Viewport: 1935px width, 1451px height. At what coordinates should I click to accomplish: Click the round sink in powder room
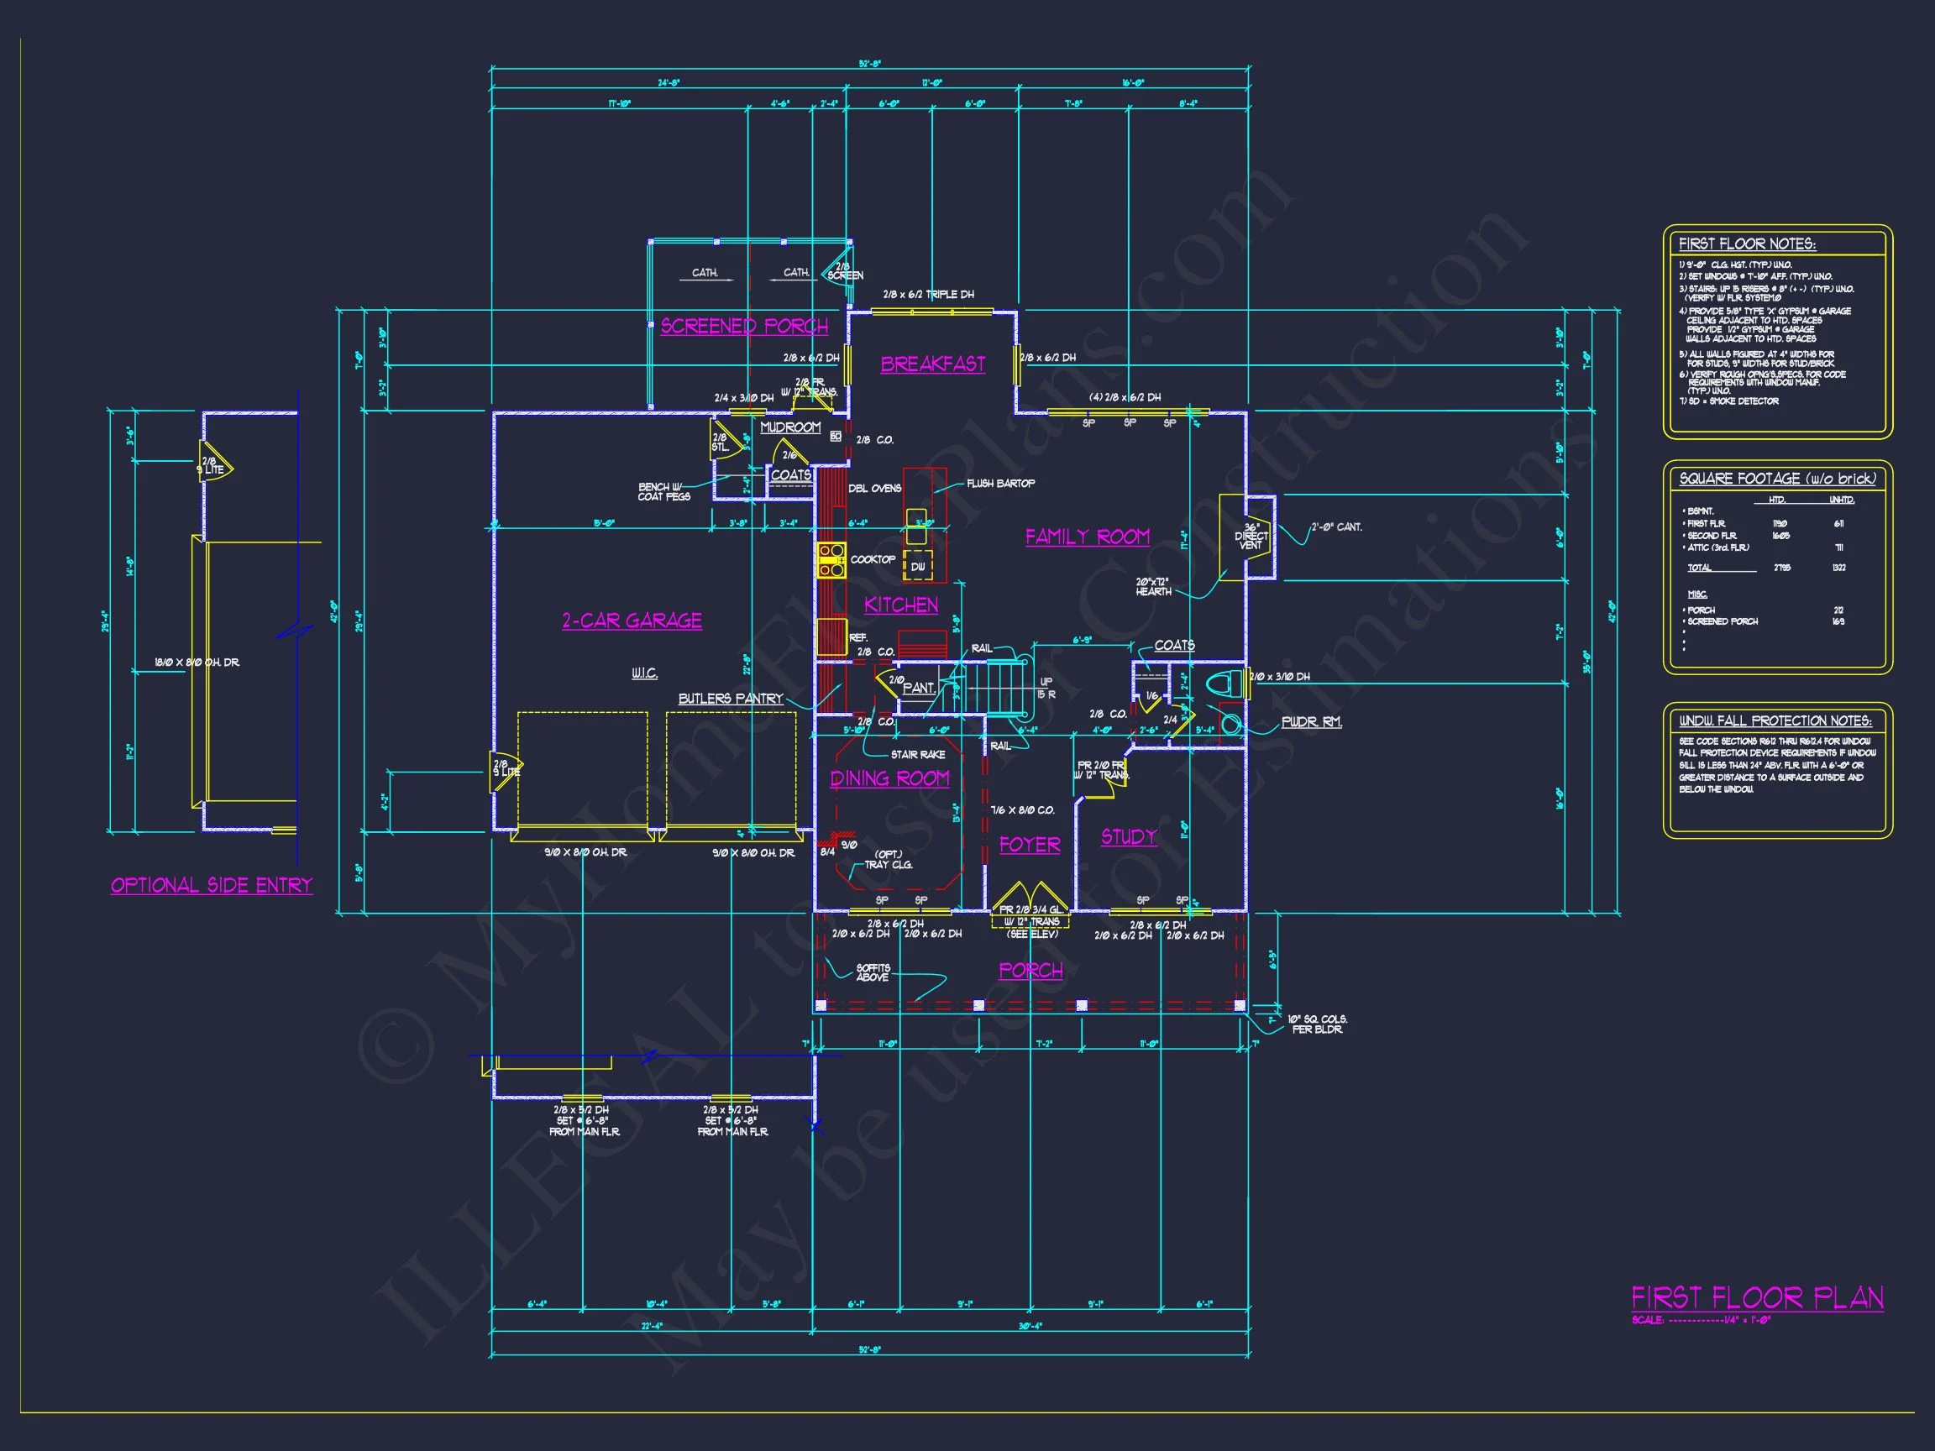(1231, 724)
